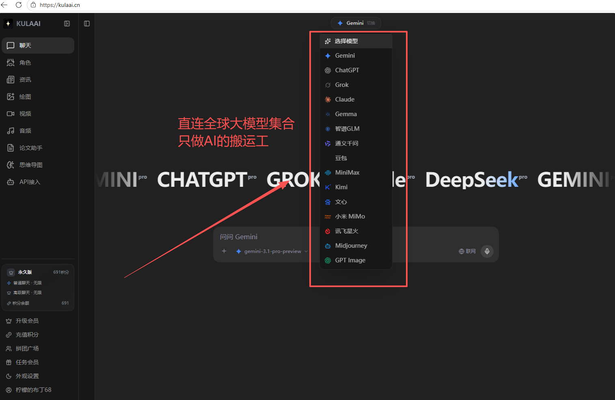Image resolution: width=615 pixels, height=400 pixels.
Task: Choose 通义千问 from the model list
Action: (356, 143)
